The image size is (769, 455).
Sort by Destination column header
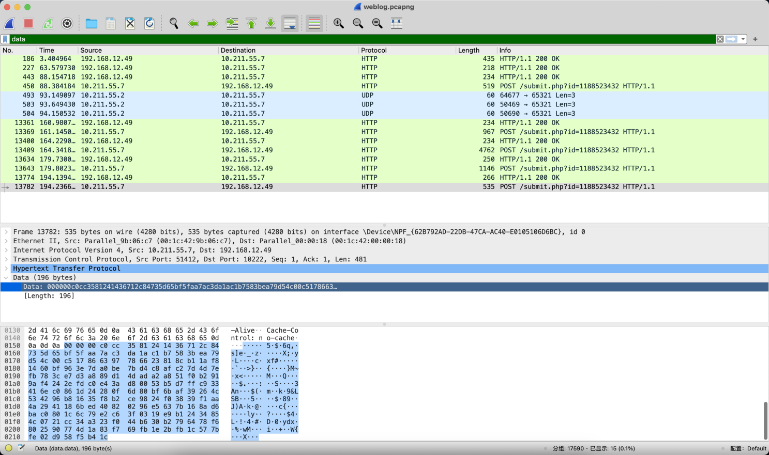[x=289, y=50]
